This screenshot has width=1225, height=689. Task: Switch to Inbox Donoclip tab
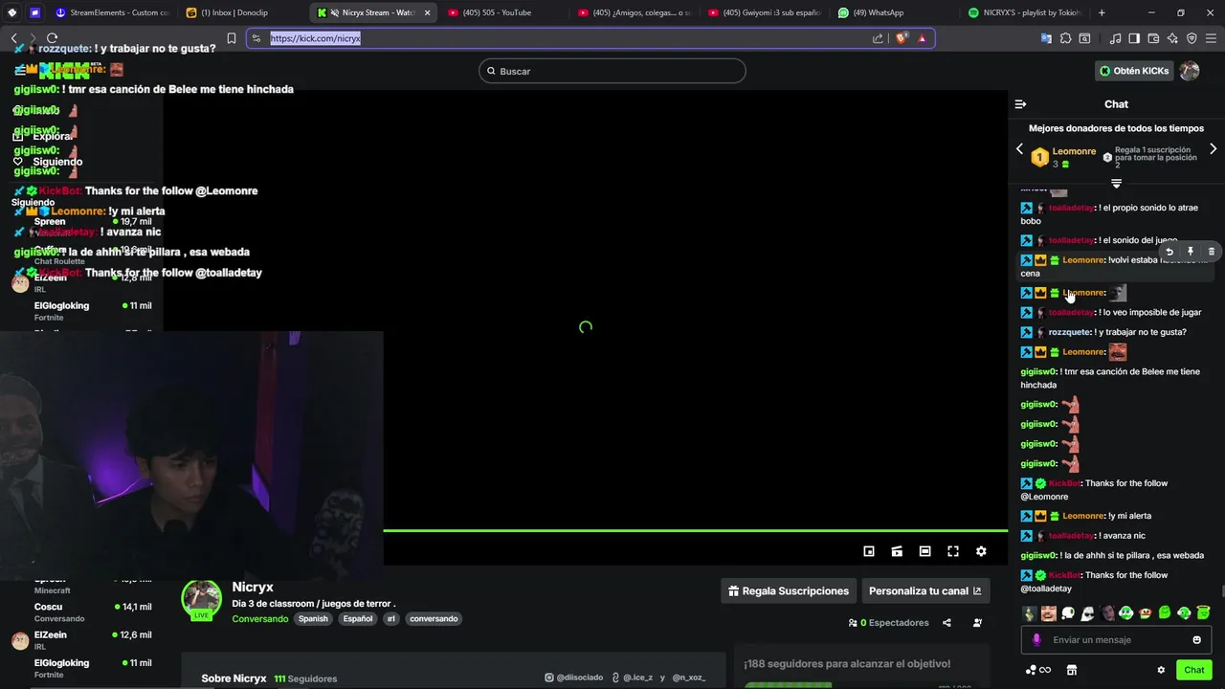[243, 12]
